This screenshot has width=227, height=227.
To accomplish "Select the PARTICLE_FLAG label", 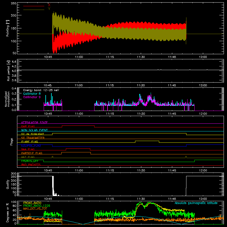I will 32,153.
